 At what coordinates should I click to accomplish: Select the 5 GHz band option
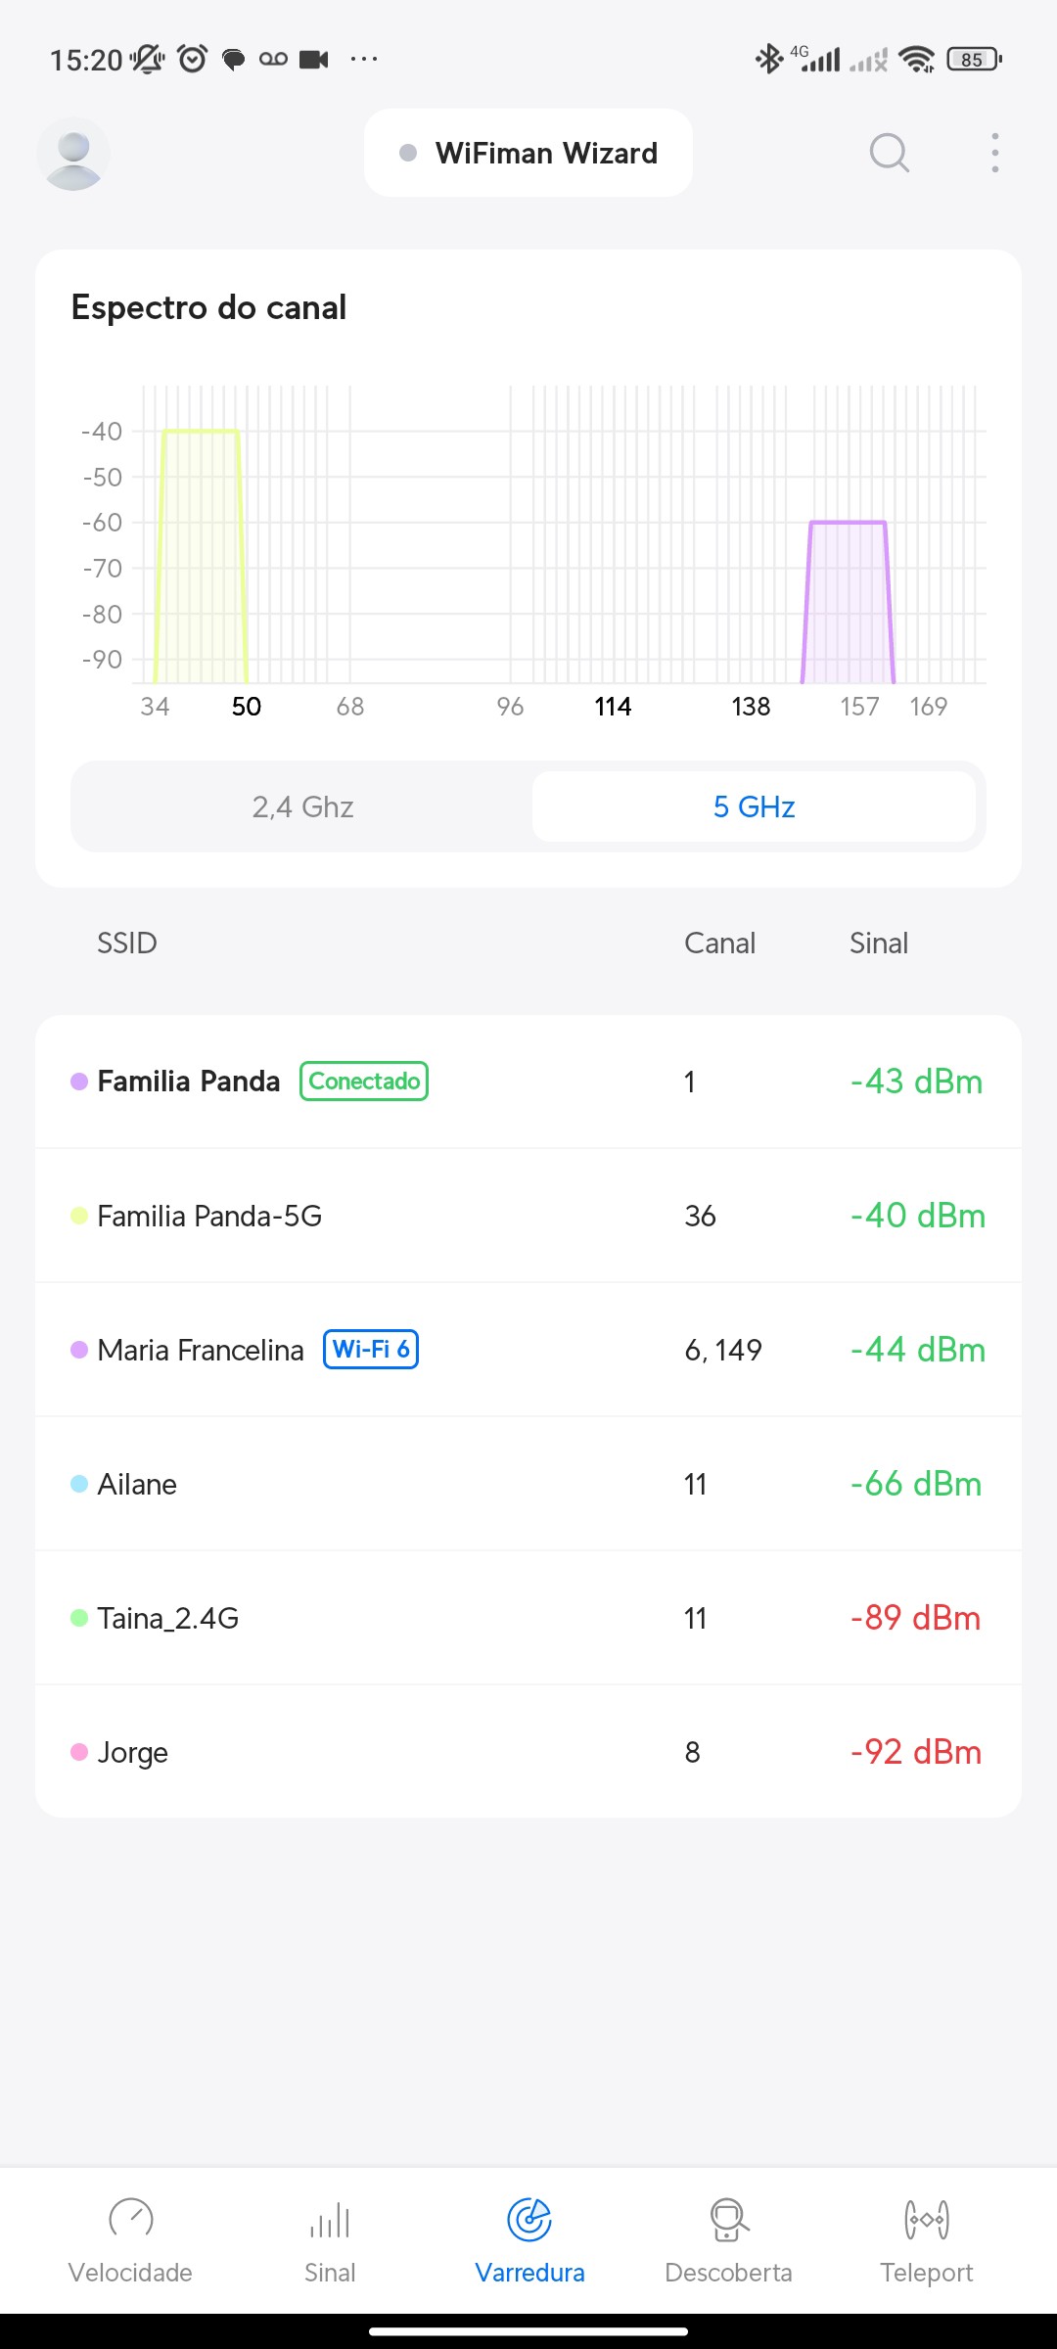754,806
